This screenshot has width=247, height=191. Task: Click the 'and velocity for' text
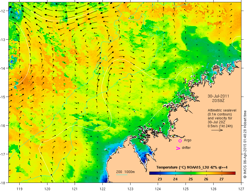click(220, 118)
